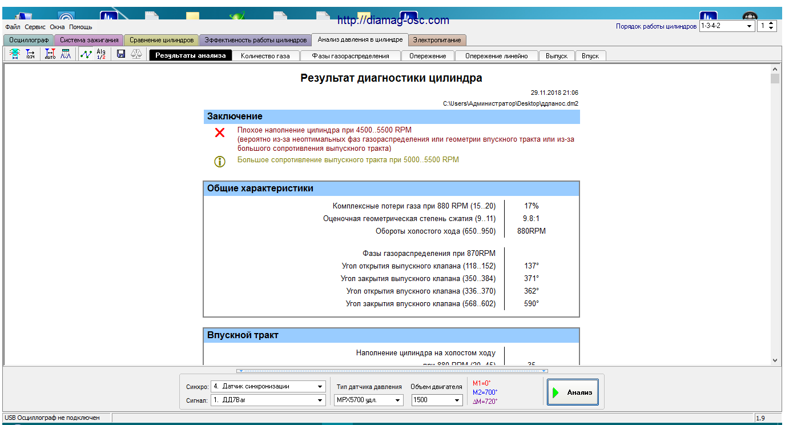The width and height of the screenshot is (789, 425).
Task: Click the 137° exhaust valve opening value
Action: 532,266
